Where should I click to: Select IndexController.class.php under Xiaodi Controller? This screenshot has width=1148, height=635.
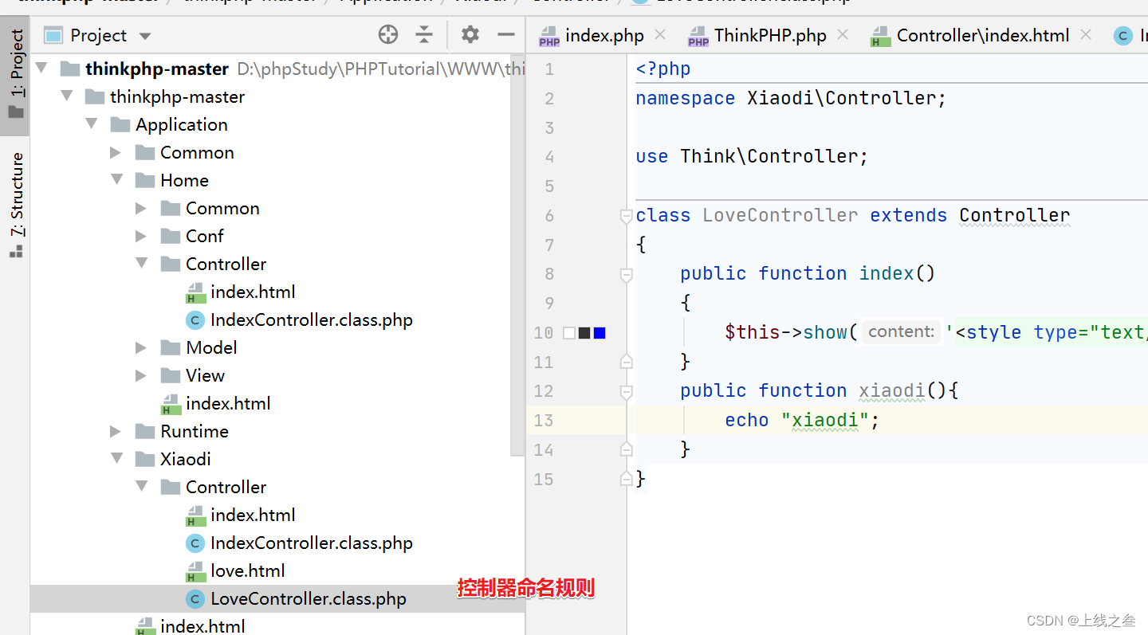tap(311, 543)
